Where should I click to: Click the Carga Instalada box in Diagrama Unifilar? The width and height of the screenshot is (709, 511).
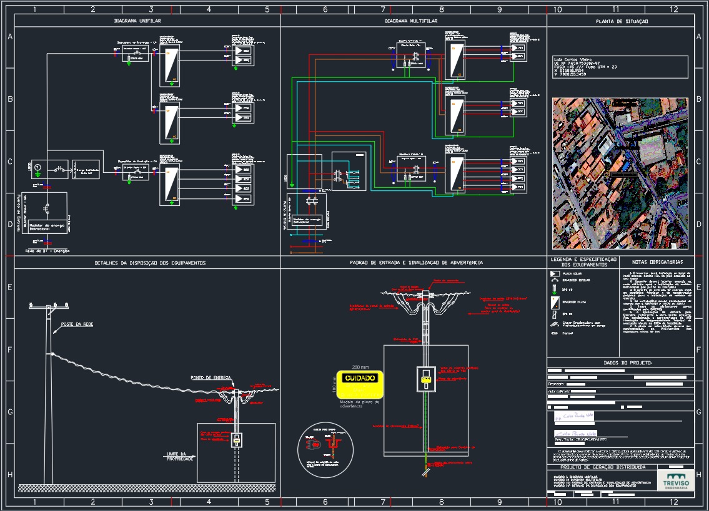(x=86, y=170)
